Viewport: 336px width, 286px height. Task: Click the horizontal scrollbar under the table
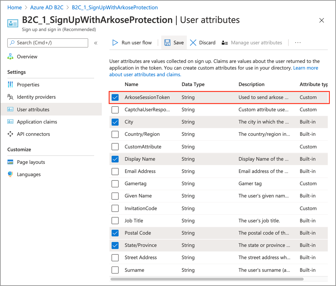tap(207, 279)
